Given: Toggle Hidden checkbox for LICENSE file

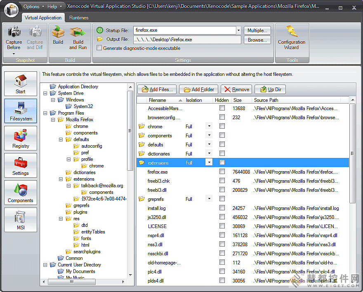Looking at the screenshot, I should (x=222, y=226).
